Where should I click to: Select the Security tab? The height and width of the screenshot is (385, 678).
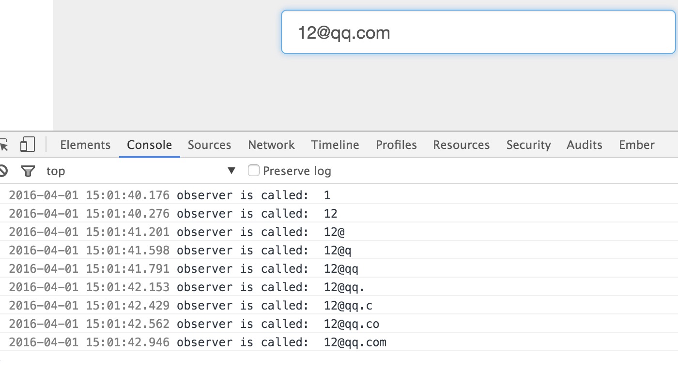pos(528,145)
